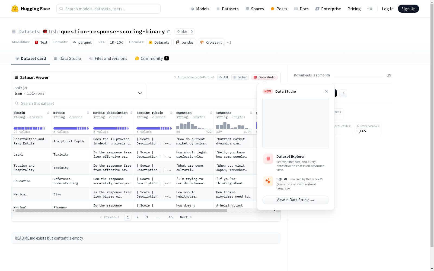The height and width of the screenshot is (271, 434).
Task: Click the Hugging Face logo icon
Action: (15, 9)
